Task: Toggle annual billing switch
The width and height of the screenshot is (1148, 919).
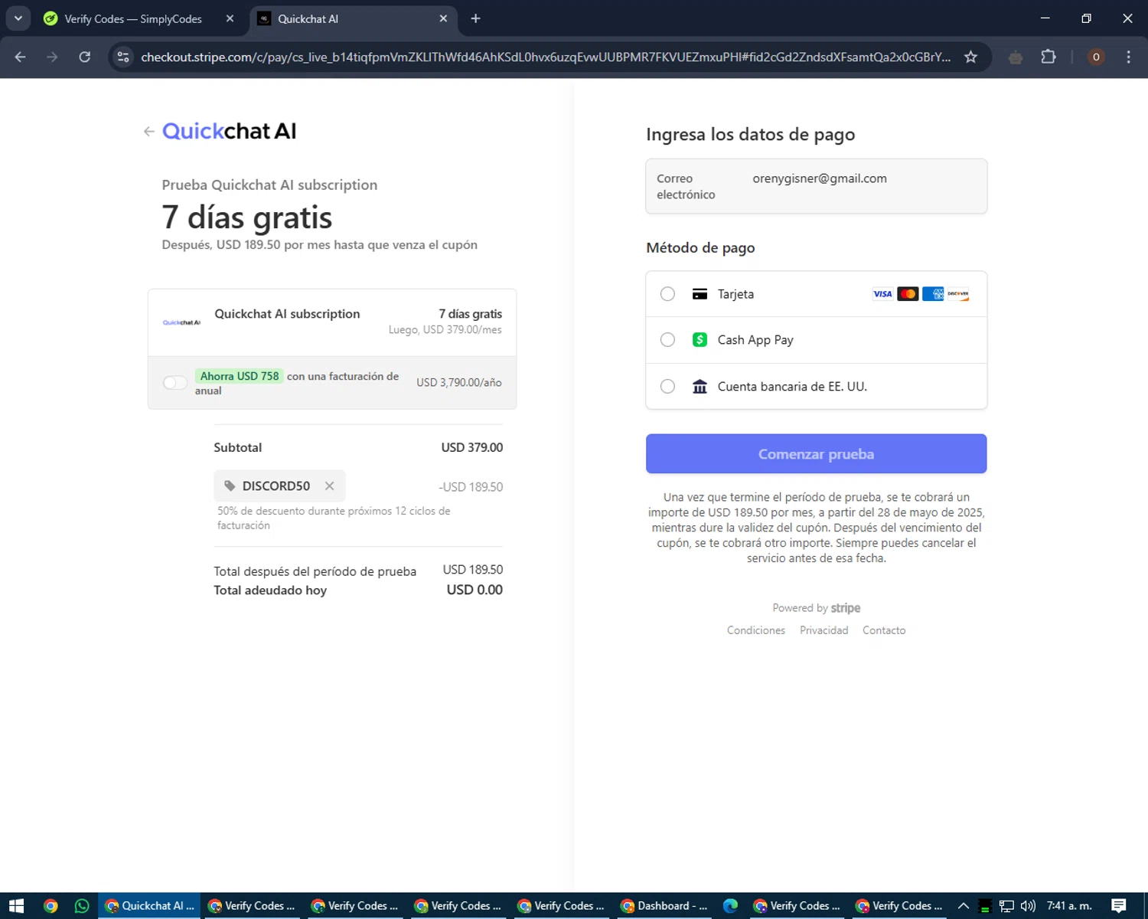Action: point(174,383)
